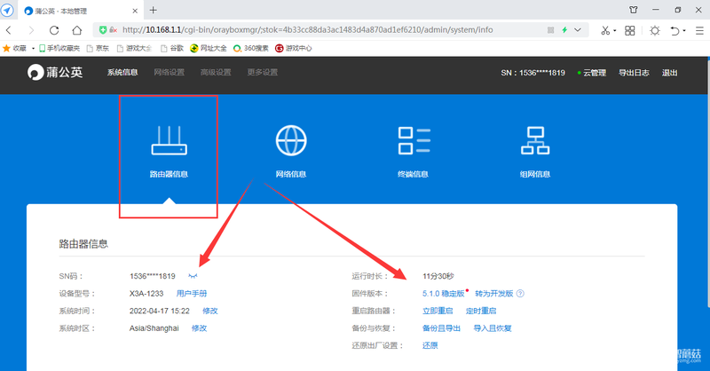Go back with the browser back arrow
710x371 pixels.
click(9, 30)
